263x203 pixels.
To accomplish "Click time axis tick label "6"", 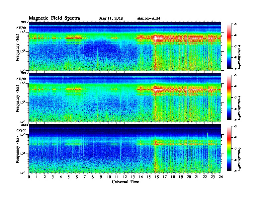I will [77, 177].
